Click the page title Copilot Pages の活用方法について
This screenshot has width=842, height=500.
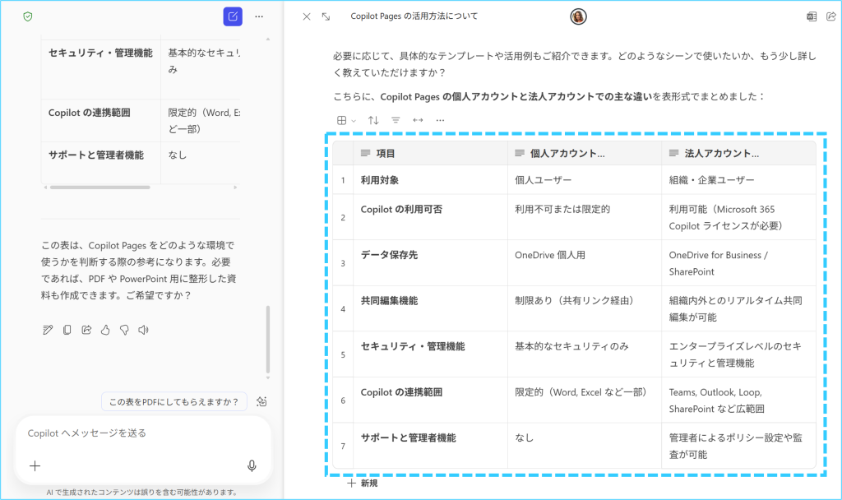tap(414, 16)
